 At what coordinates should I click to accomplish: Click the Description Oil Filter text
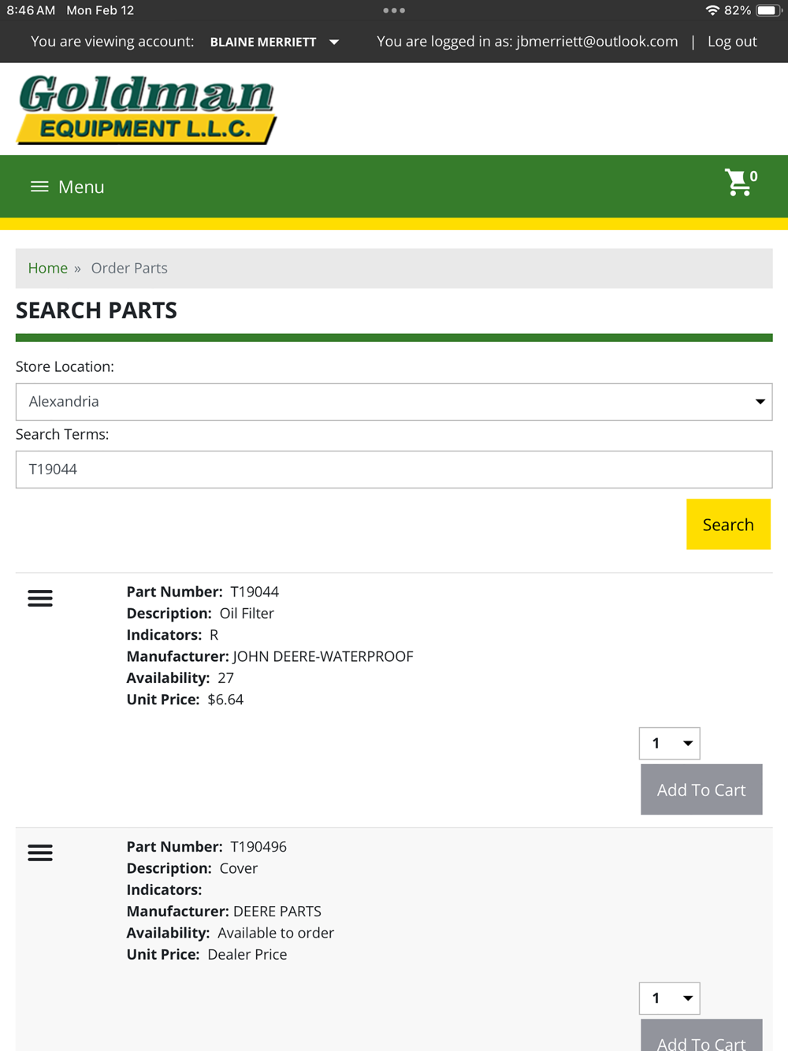click(x=200, y=613)
